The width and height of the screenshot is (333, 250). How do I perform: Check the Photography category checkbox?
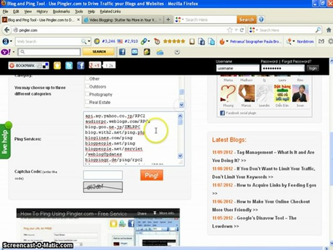pos(87,94)
